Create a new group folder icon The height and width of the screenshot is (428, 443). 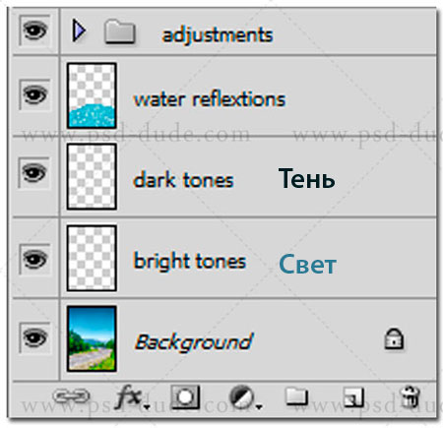tap(296, 397)
